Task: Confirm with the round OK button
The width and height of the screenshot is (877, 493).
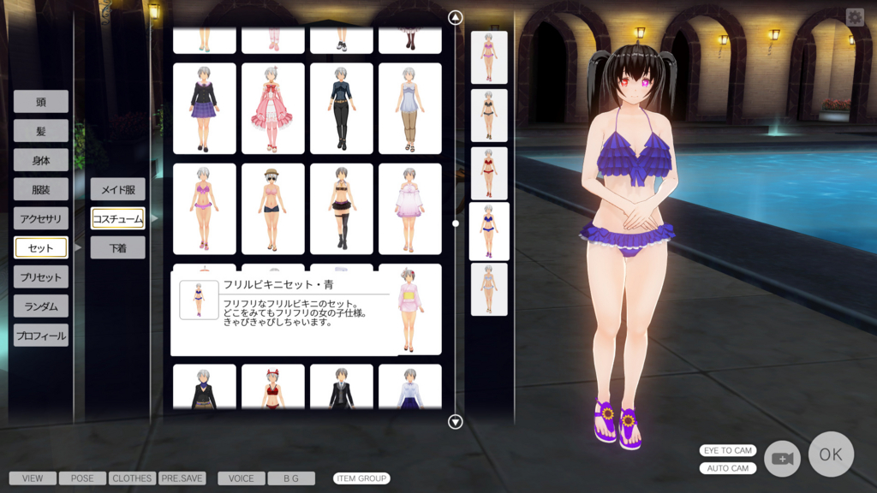Action: pos(831,454)
